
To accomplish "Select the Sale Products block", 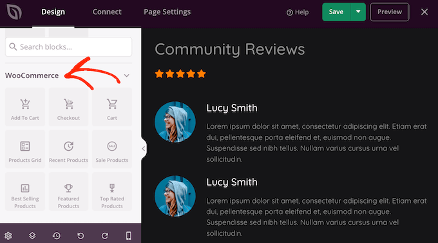I will [x=112, y=150].
